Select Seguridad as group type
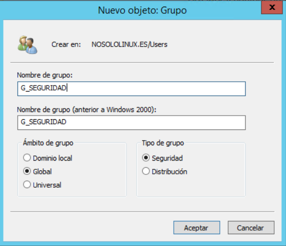The height and width of the screenshot is (246, 286). pyautogui.click(x=162, y=158)
